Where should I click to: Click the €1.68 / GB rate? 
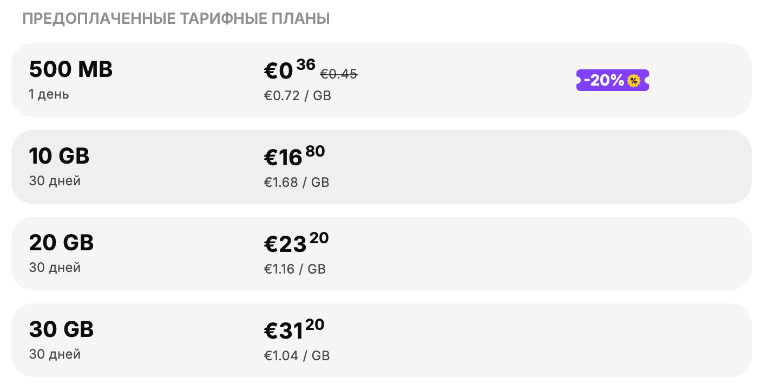(x=296, y=183)
